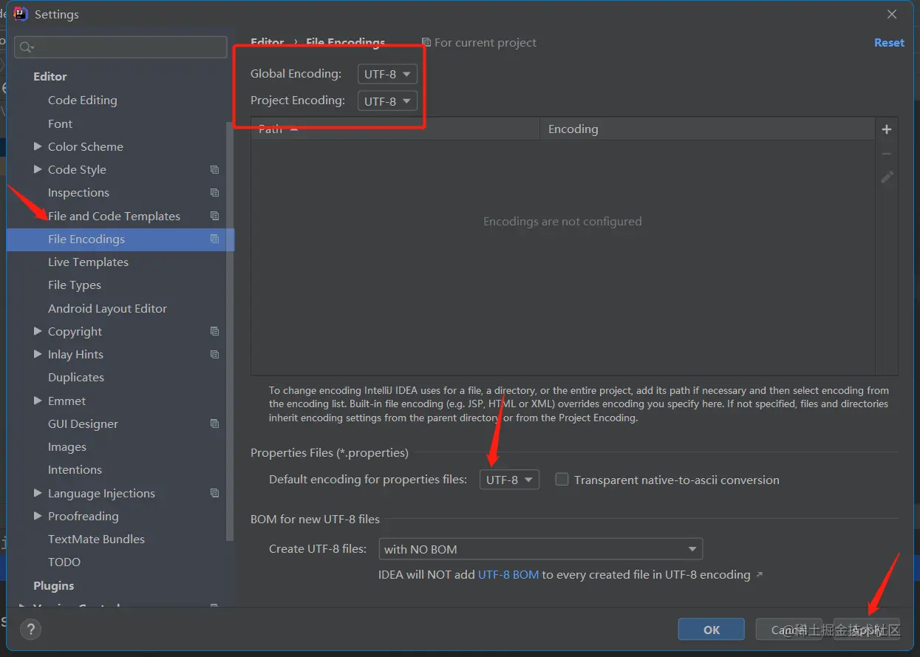Click 'Encodings are not configured' placeholder text

(x=562, y=221)
